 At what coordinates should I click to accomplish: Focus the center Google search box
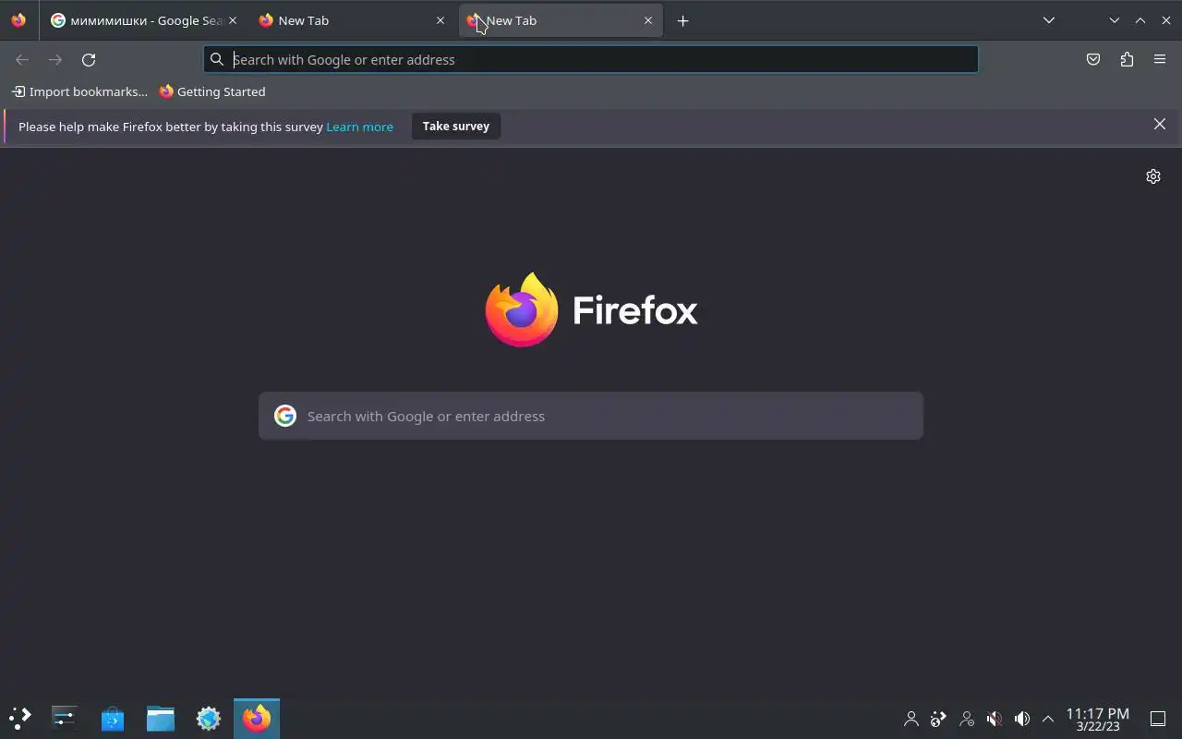pyautogui.click(x=591, y=416)
